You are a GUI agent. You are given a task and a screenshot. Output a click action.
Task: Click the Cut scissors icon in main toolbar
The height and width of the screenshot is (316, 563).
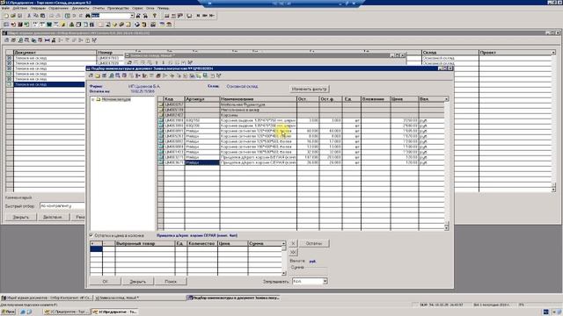(29, 16)
